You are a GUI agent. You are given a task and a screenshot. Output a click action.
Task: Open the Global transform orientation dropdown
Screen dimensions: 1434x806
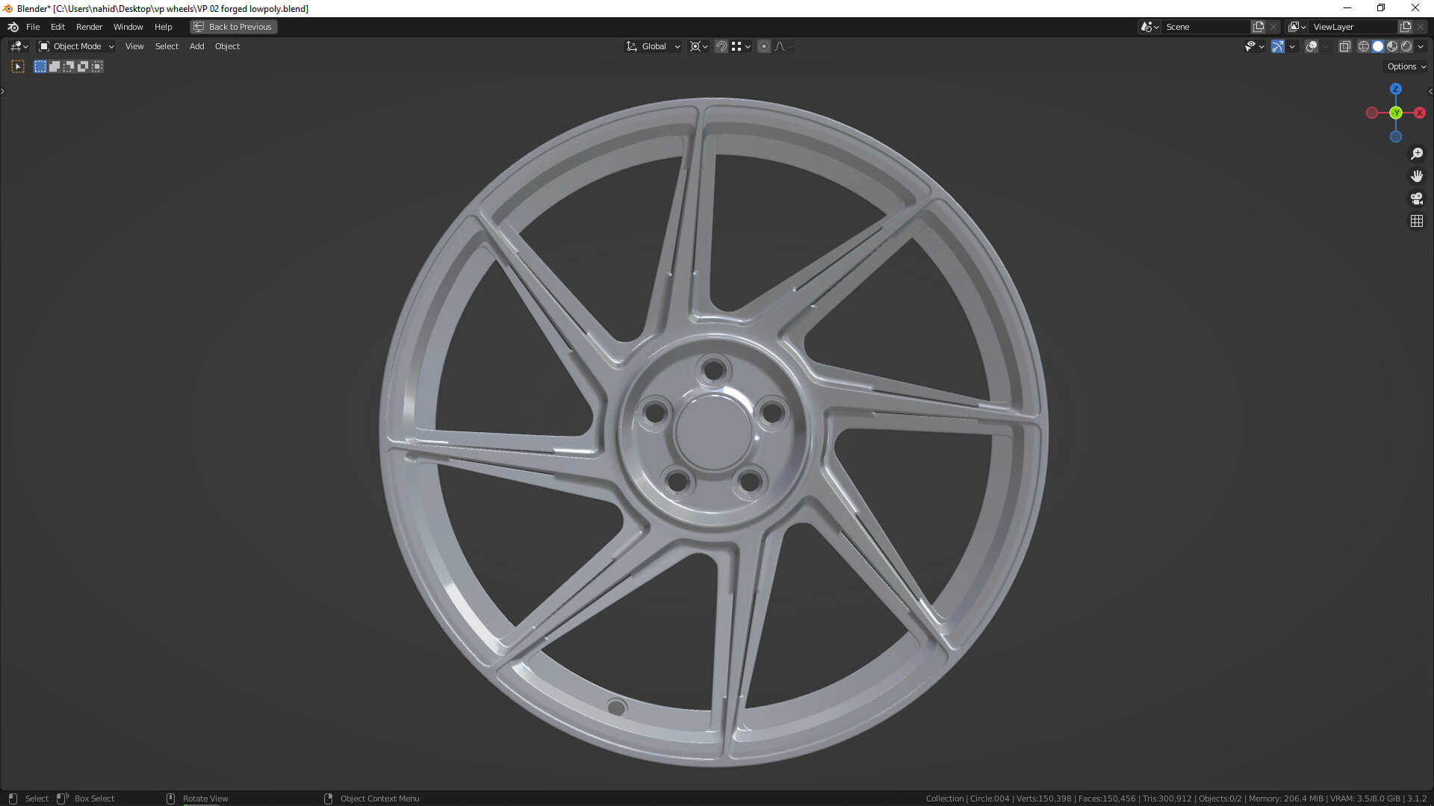click(653, 46)
